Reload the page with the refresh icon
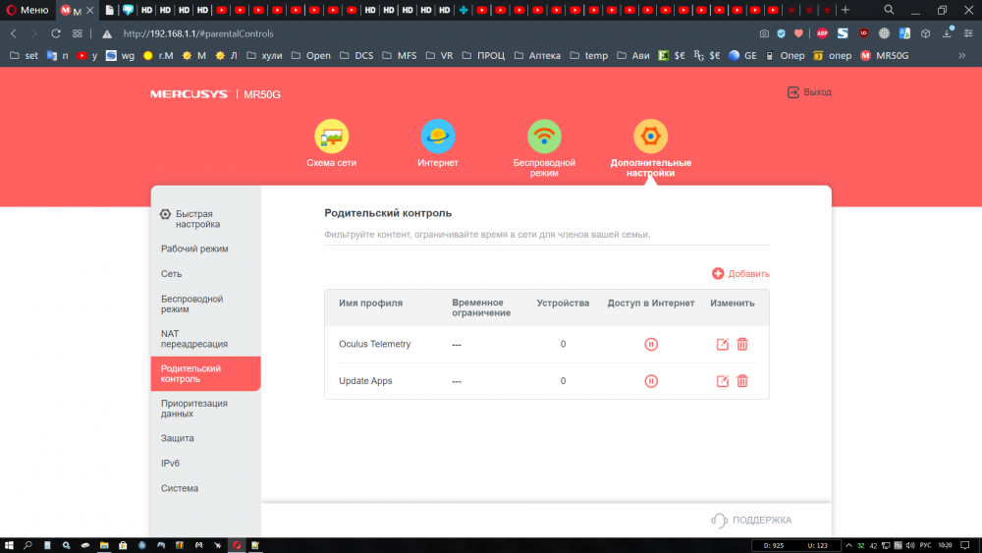 [x=56, y=33]
